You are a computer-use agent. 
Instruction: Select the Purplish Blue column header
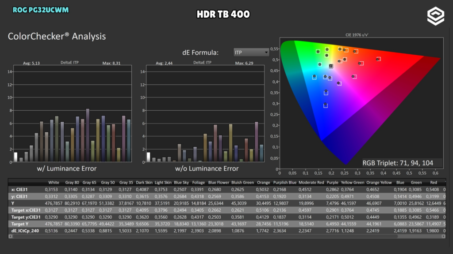tap(285, 183)
